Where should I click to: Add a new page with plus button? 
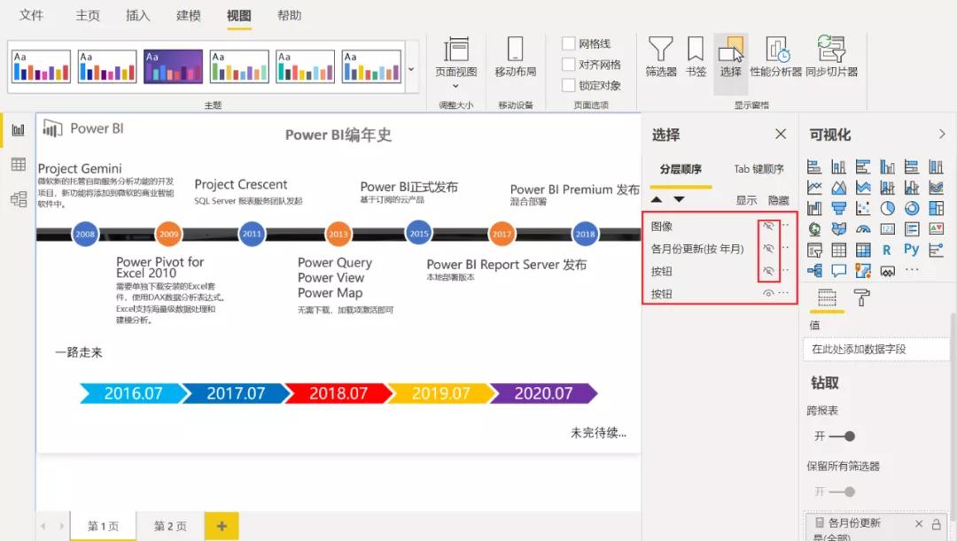click(222, 526)
